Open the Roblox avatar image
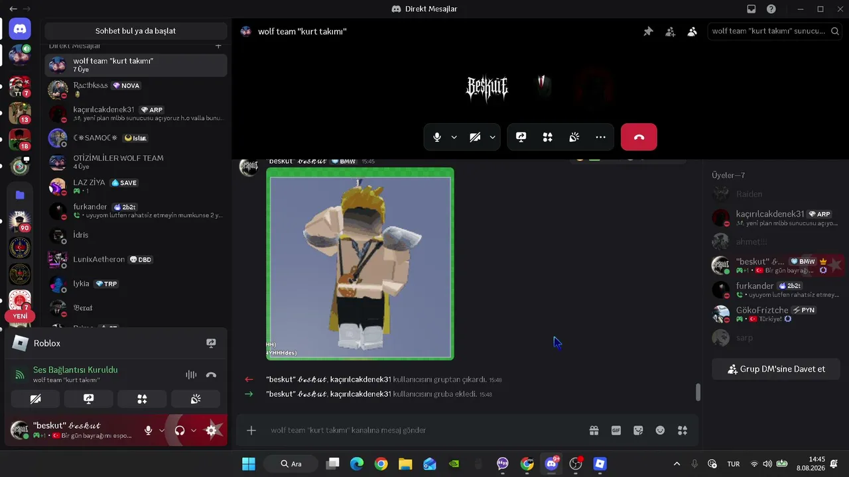849x477 pixels. click(360, 264)
